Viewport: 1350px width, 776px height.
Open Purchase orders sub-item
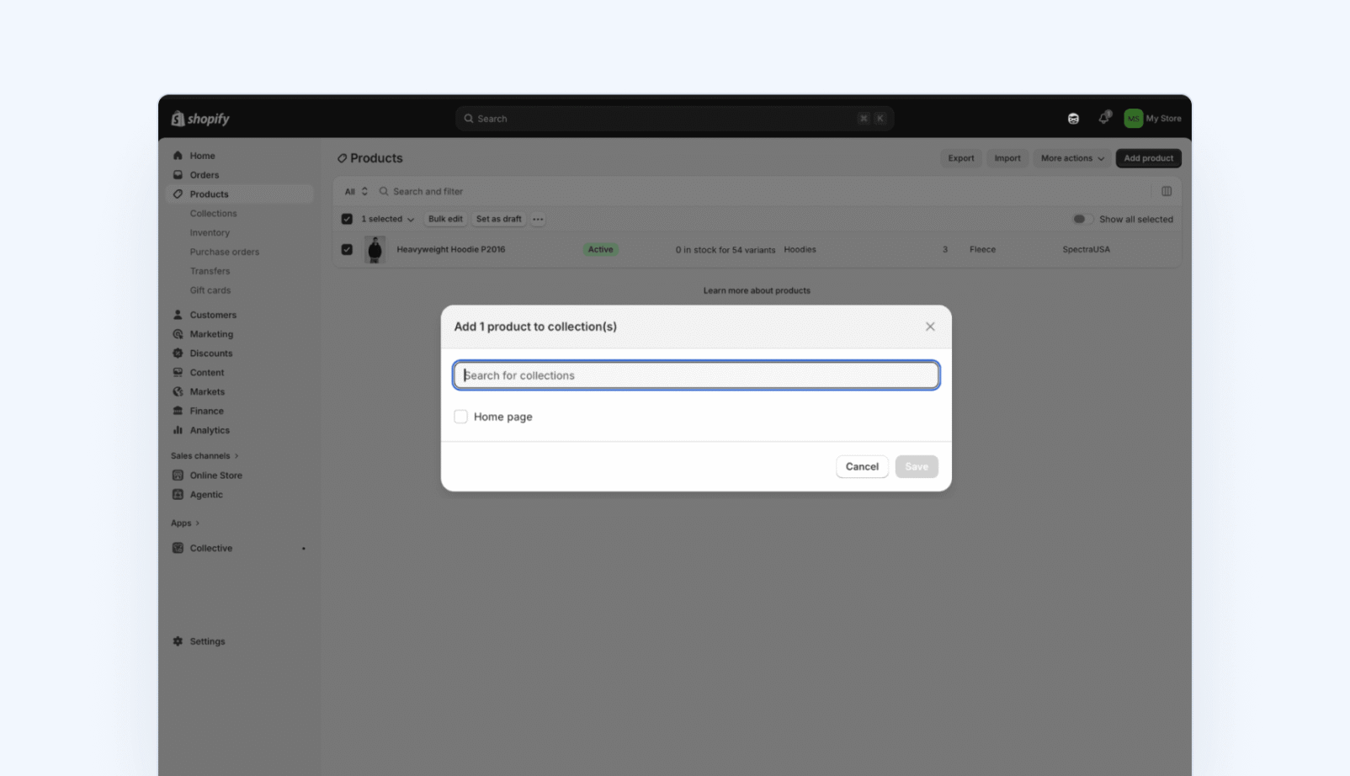[x=224, y=252]
